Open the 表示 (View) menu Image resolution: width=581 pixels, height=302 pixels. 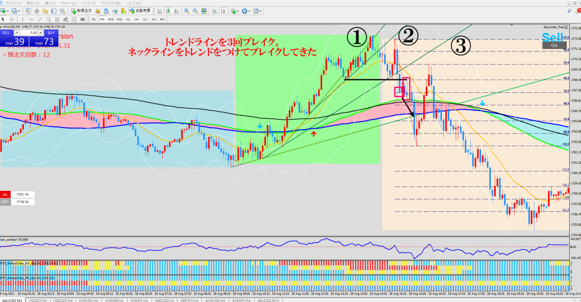[x=33, y=3]
